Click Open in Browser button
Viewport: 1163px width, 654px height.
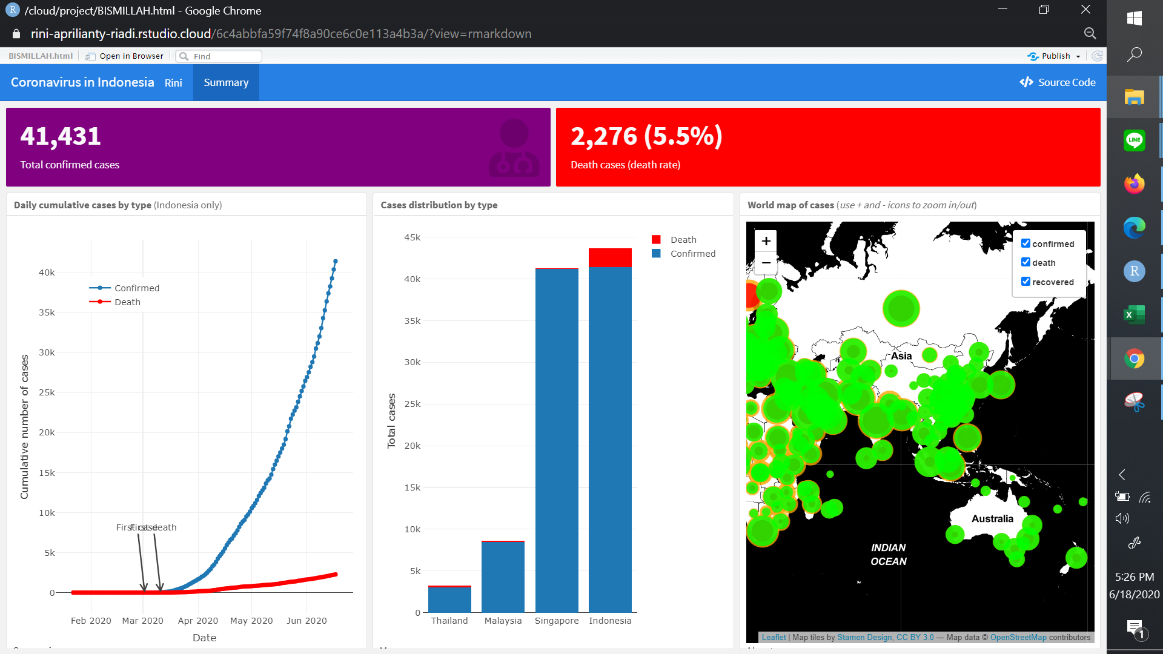point(125,56)
